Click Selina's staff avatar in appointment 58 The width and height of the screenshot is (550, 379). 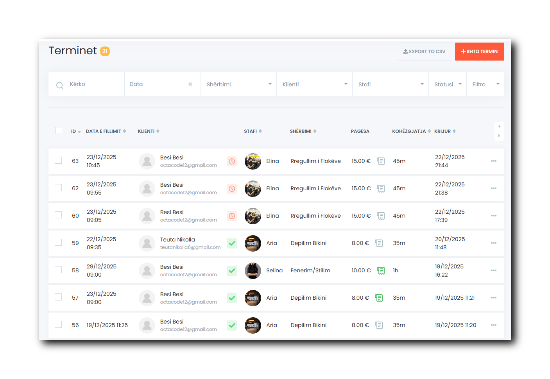pos(253,270)
